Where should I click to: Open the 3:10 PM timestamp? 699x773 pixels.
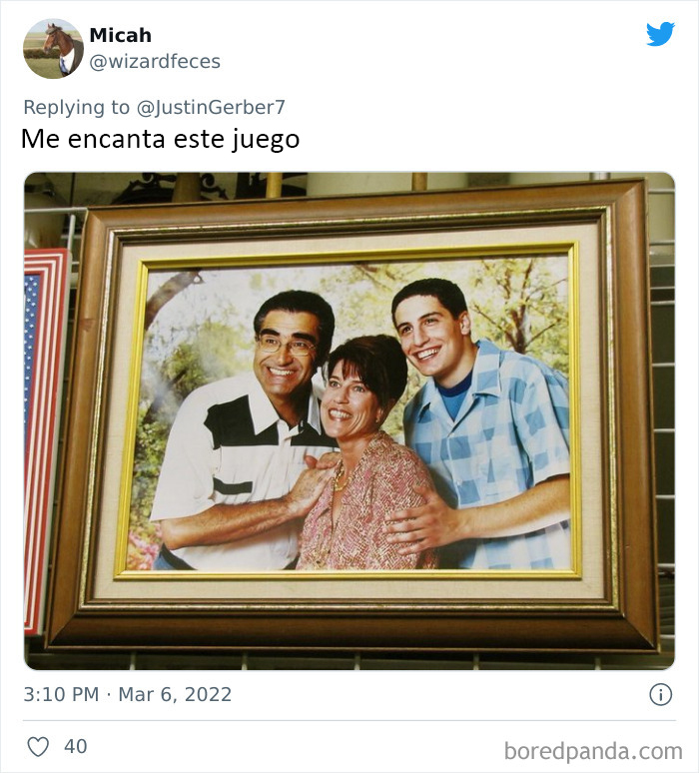pyautogui.click(x=61, y=695)
